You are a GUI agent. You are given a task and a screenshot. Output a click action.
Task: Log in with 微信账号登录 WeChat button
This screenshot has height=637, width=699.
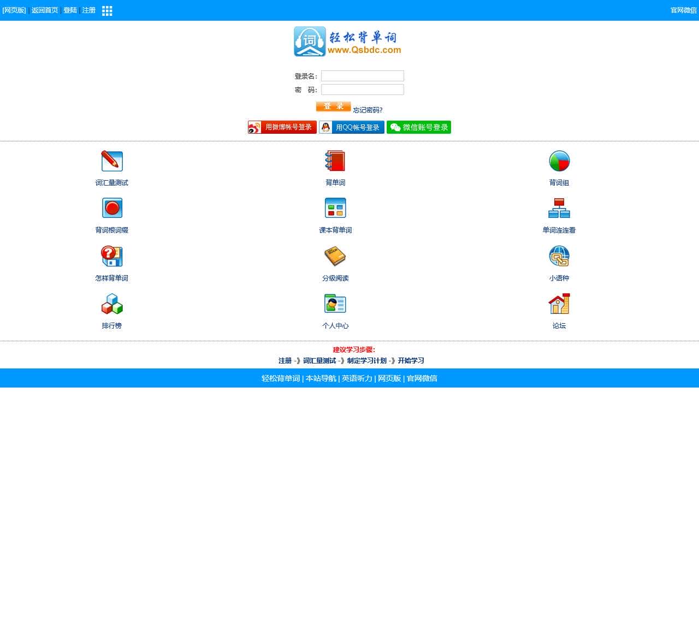419,127
